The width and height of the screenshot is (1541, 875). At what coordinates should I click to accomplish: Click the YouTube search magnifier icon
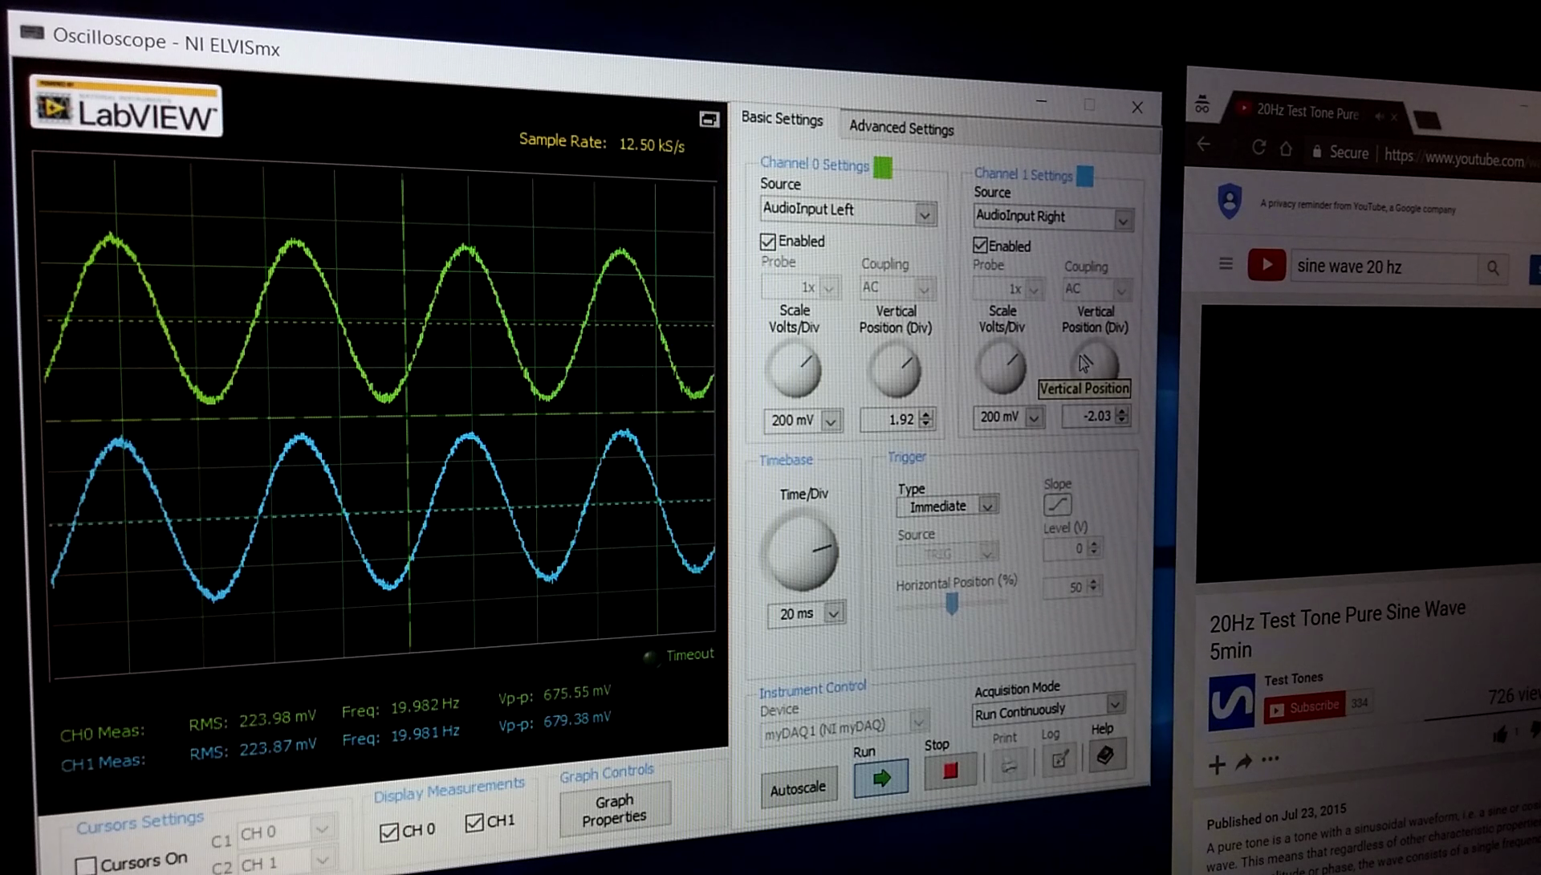click(x=1492, y=268)
